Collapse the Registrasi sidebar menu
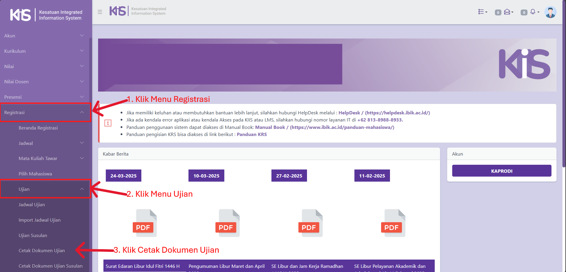Screen dimensions: 566x272 pyautogui.click(x=44, y=112)
